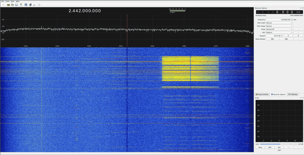Viewport: 304px width, 155px height.
Task: Open the AGC dropdown showing Medium
Action: 279,33
